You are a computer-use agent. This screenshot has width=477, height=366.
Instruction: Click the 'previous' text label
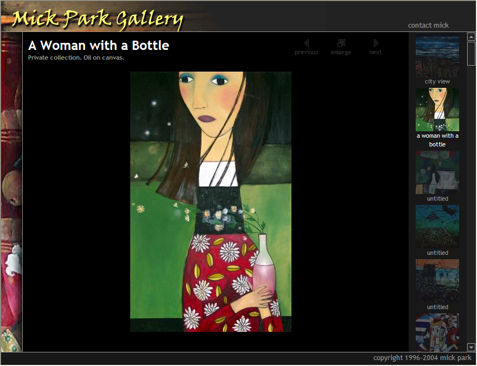(306, 53)
